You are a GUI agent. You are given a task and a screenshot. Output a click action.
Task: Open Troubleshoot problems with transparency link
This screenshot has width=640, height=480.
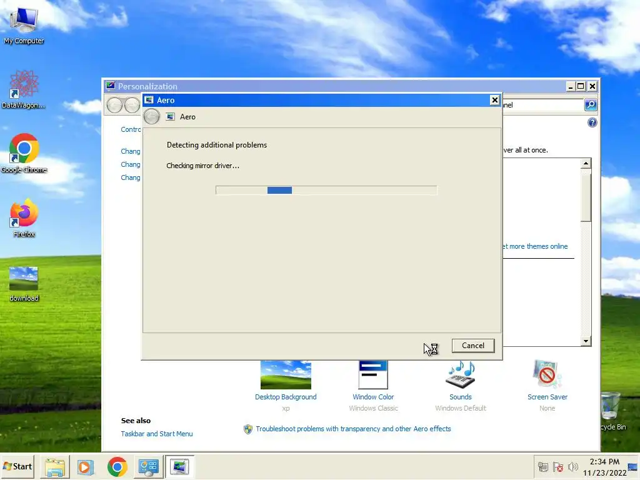coord(354,429)
